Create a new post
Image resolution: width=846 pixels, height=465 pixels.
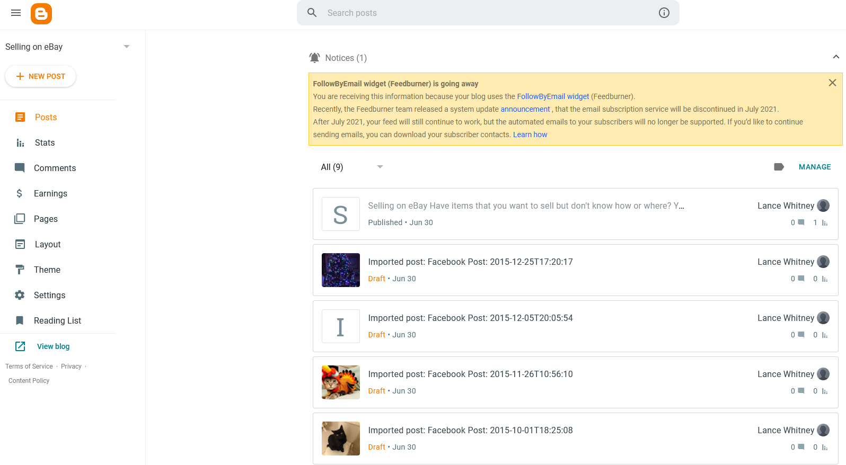pos(41,76)
